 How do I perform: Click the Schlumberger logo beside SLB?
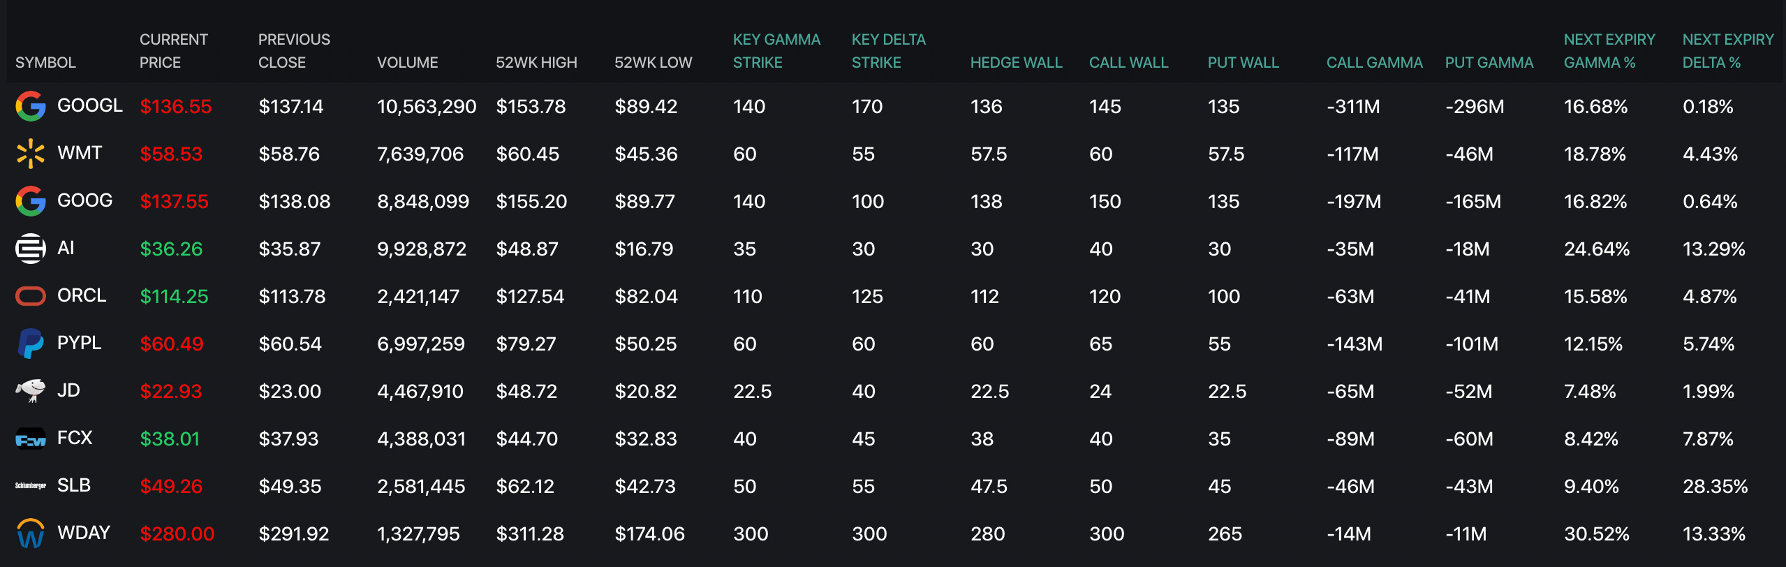[31, 486]
